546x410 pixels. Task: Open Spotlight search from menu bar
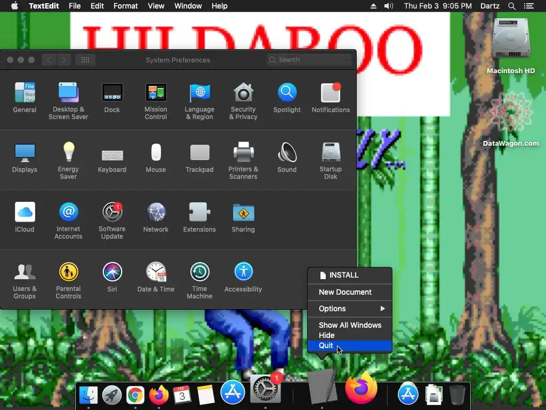pyautogui.click(x=511, y=6)
